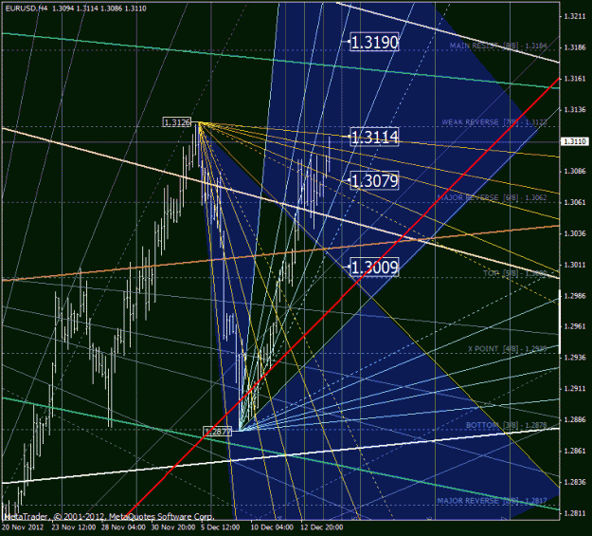Click the 1.2936 price axis value
Image resolution: width=592 pixels, height=536 pixels.
click(x=575, y=358)
